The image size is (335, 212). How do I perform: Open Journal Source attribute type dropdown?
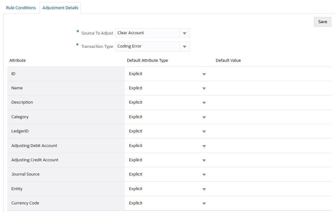[204, 175]
